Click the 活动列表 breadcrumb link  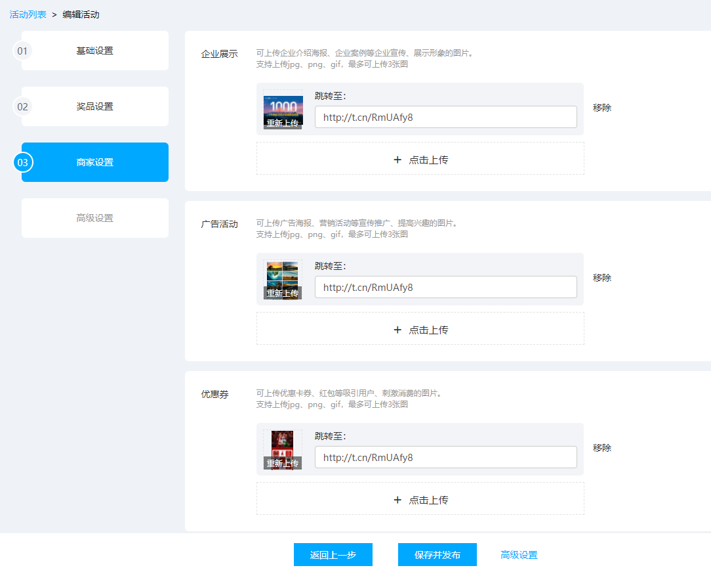tap(28, 14)
